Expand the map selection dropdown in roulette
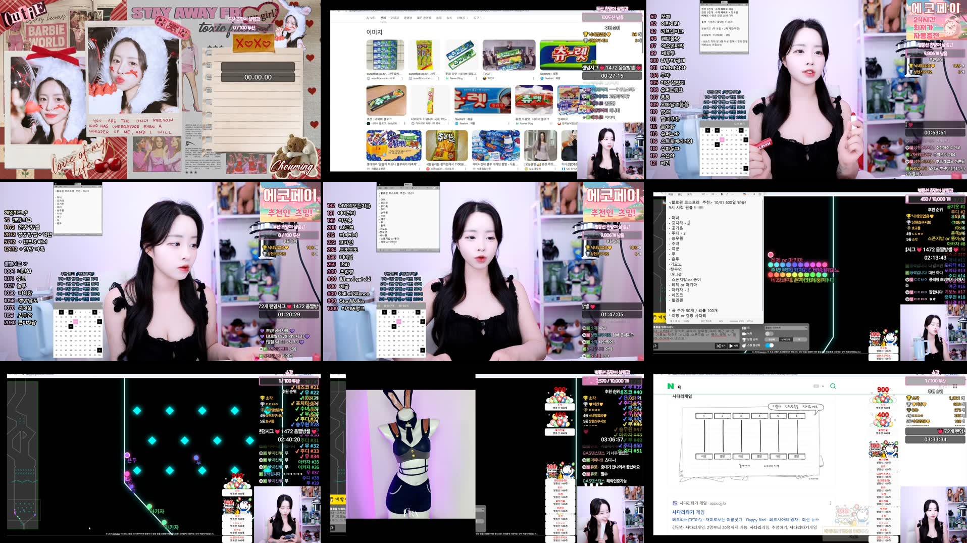 tap(785, 328)
